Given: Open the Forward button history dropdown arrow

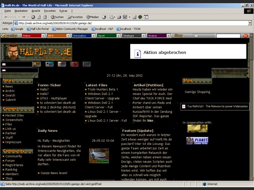Looking at the screenshot, I should 28,17.
